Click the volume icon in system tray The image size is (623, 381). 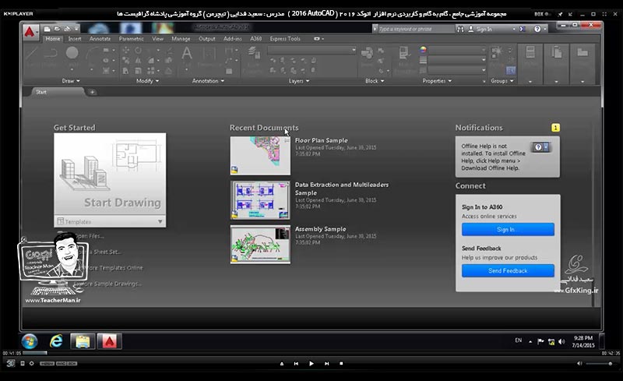tap(561, 341)
